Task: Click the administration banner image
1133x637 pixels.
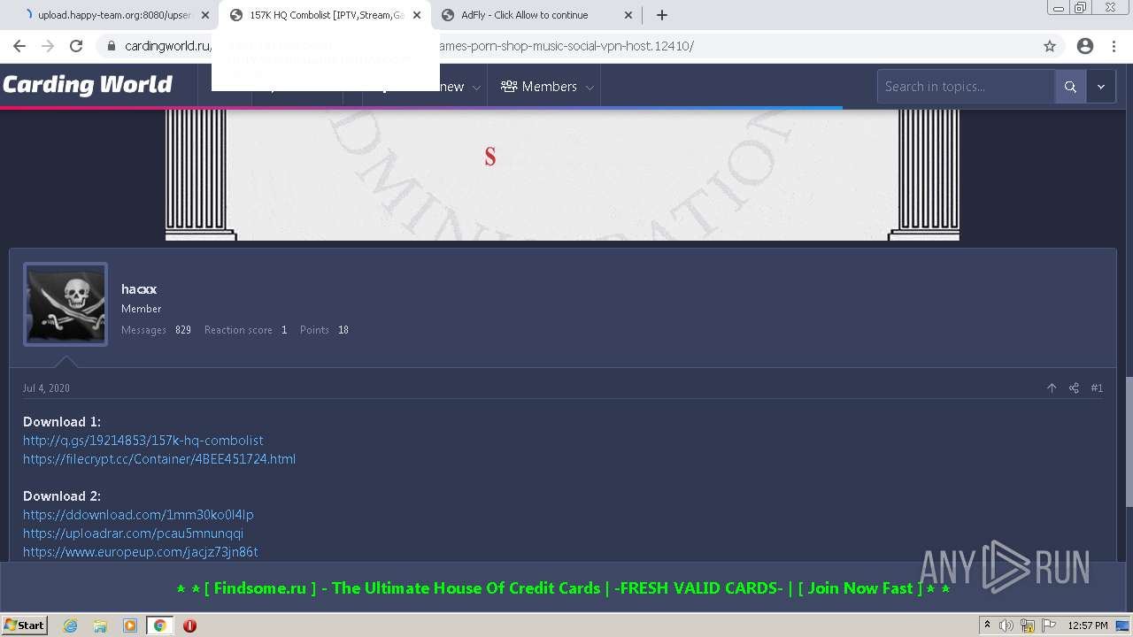Action: [x=562, y=175]
